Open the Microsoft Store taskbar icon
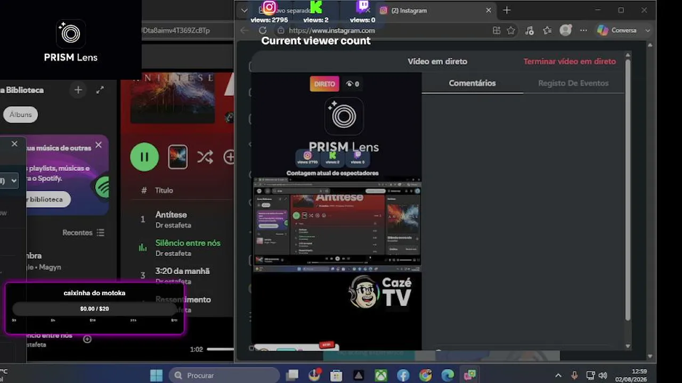The width and height of the screenshot is (682, 383). click(x=336, y=375)
